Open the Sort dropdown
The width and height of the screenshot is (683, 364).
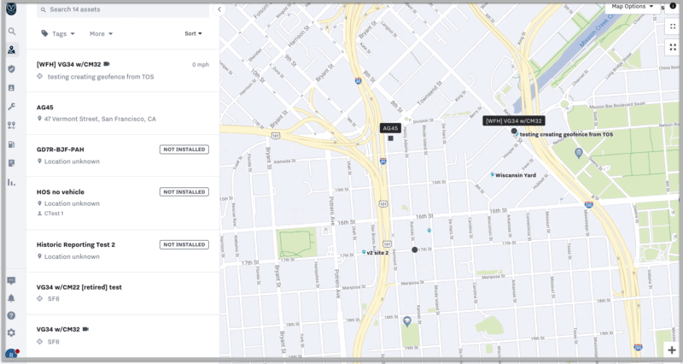194,34
